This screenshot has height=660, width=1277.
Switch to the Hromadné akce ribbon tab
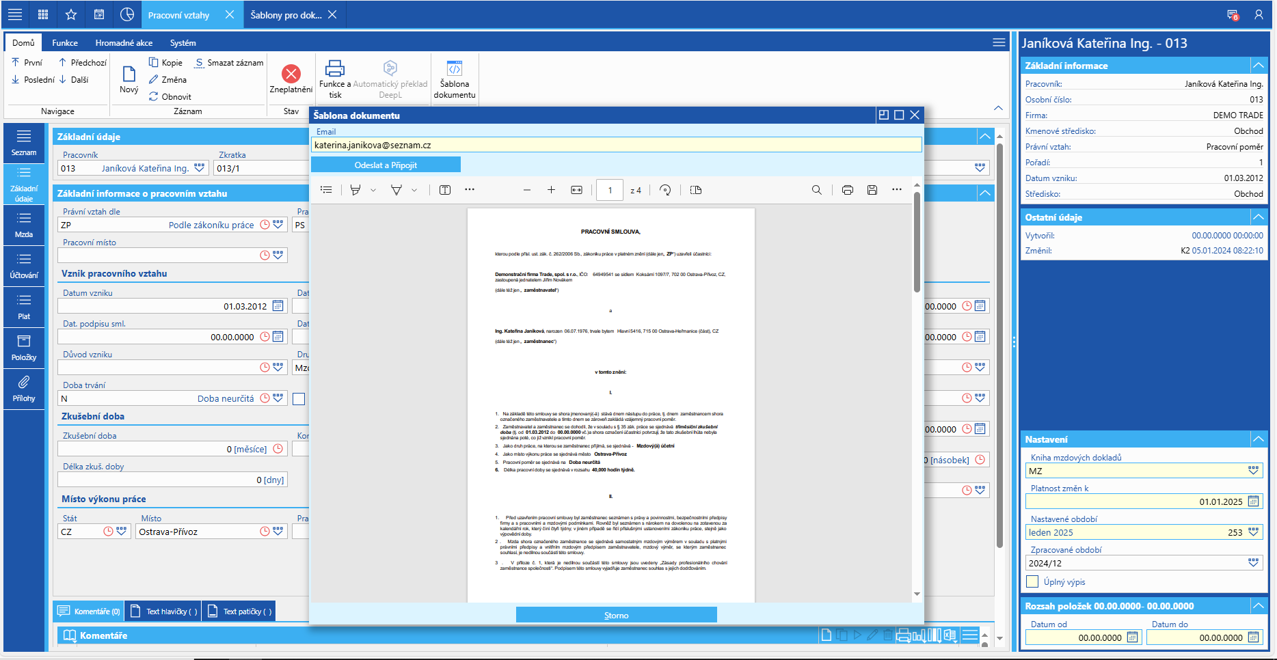pyautogui.click(x=124, y=42)
